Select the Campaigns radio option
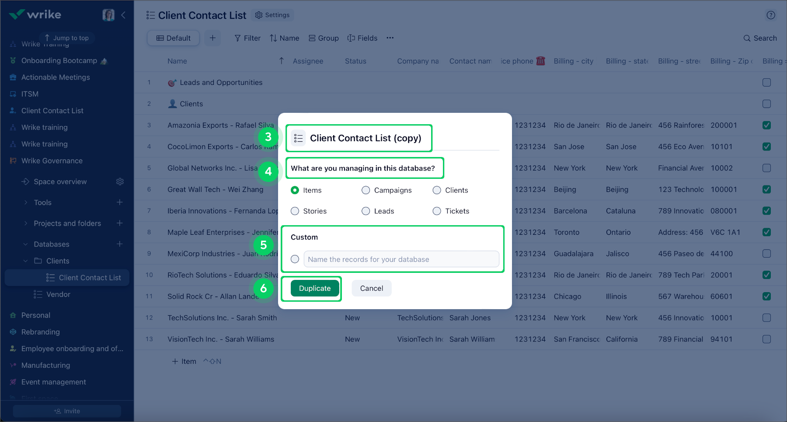The height and width of the screenshot is (422, 787). coord(366,190)
